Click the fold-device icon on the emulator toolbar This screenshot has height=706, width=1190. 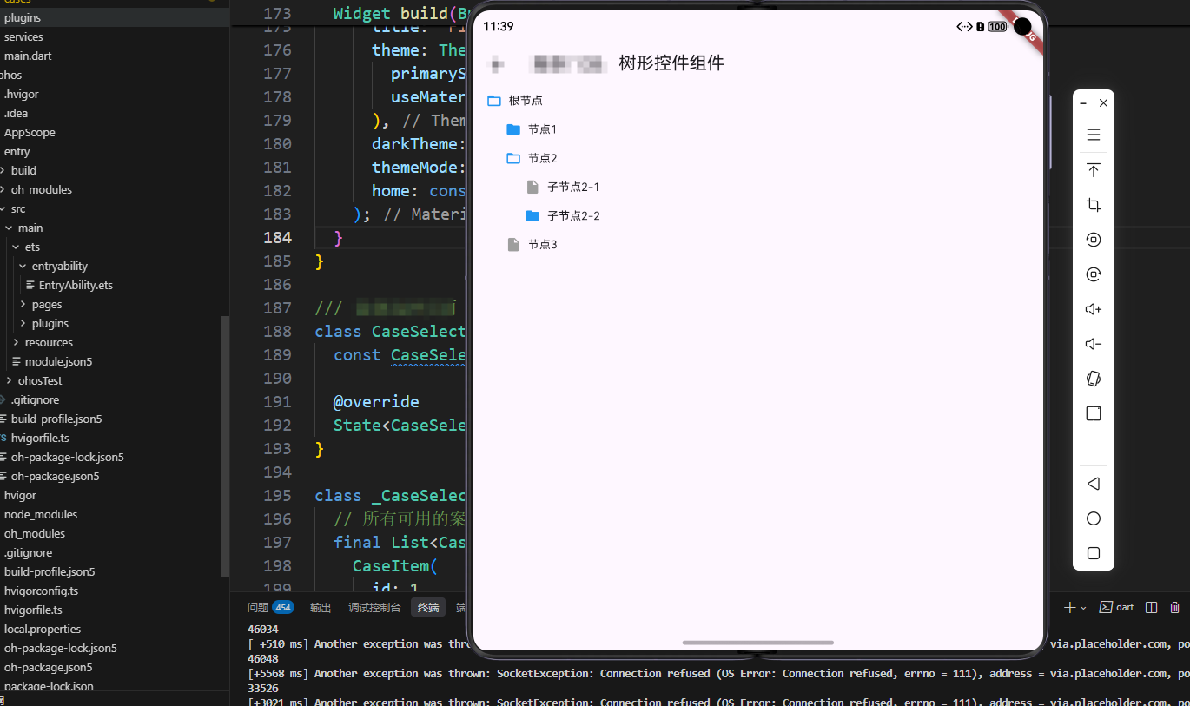click(1093, 378)
